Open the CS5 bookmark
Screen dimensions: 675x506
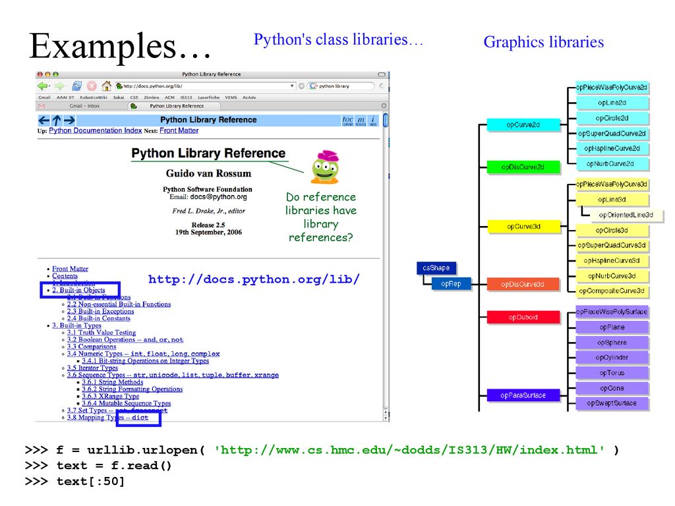pos(134,98)
